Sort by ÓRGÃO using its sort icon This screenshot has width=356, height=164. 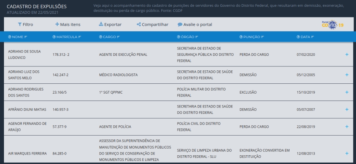tap(197, 37)
